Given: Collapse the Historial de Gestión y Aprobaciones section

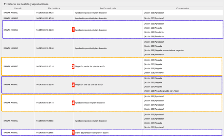Looking at the screenshot, I should (x=4, y=4).
